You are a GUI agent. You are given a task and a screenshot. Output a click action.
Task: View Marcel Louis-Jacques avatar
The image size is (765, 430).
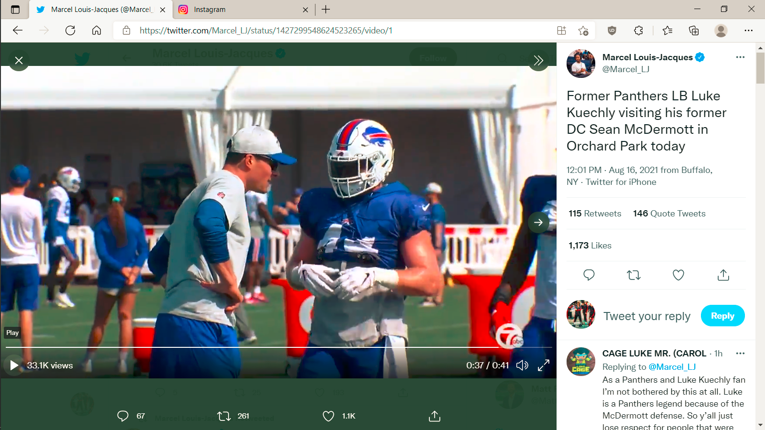click(581, 64)
